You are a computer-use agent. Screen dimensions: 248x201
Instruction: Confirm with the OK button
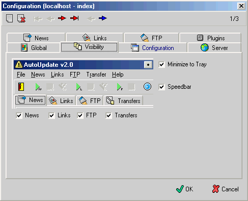184,189
